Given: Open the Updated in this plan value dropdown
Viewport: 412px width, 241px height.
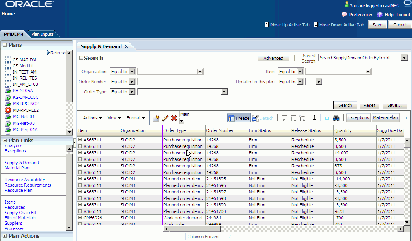Looking at the screenshot, I should click(318, 82).
